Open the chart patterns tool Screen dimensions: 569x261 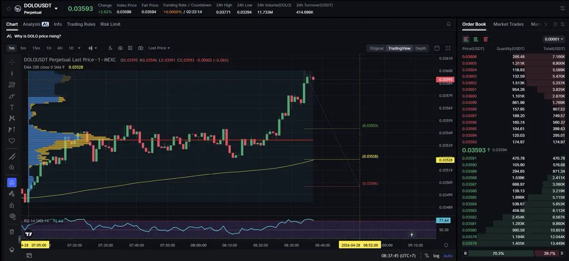pyautogui.click(x=12, y=118)
